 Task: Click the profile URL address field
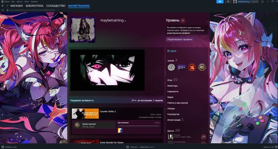(32, 10)
